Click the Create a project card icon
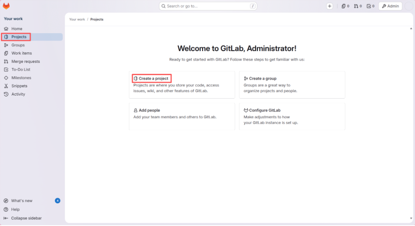 (135, 78)
